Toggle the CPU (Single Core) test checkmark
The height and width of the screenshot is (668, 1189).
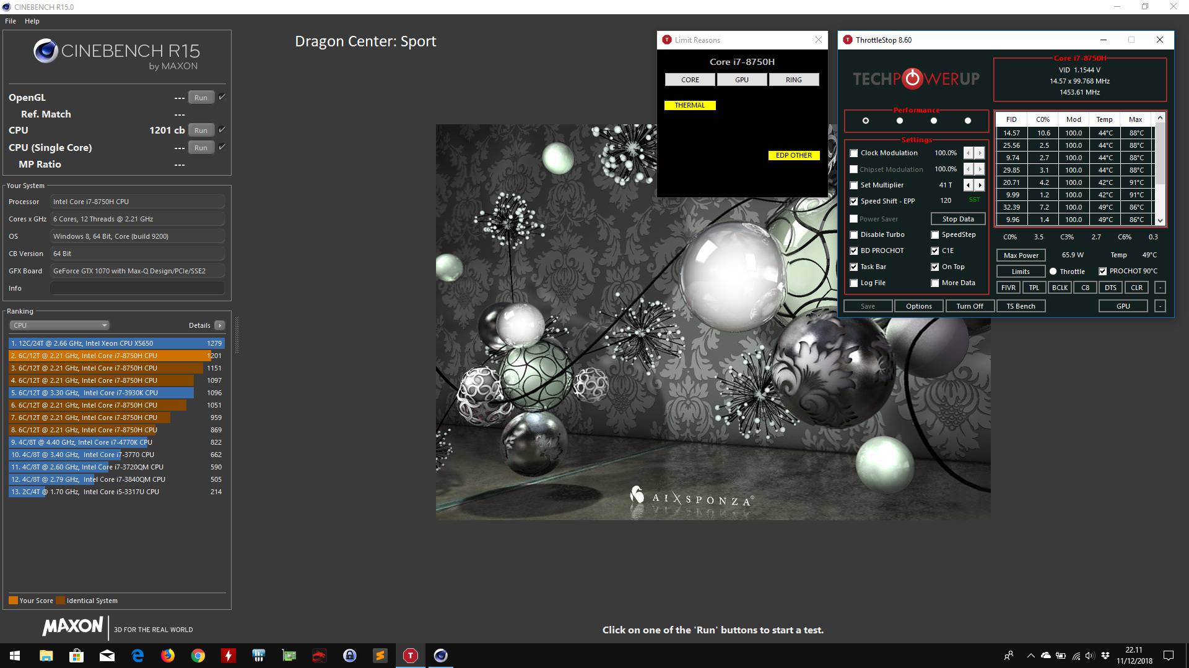222,147
